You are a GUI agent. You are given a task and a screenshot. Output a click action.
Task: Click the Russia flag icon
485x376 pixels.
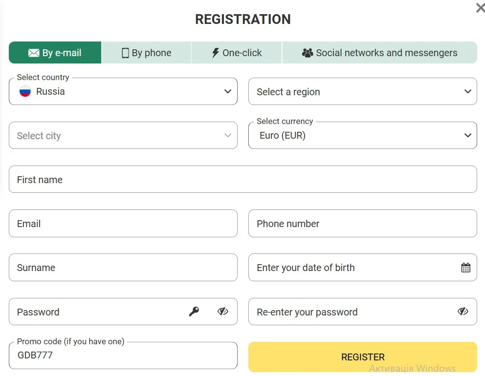click(25, 91)
